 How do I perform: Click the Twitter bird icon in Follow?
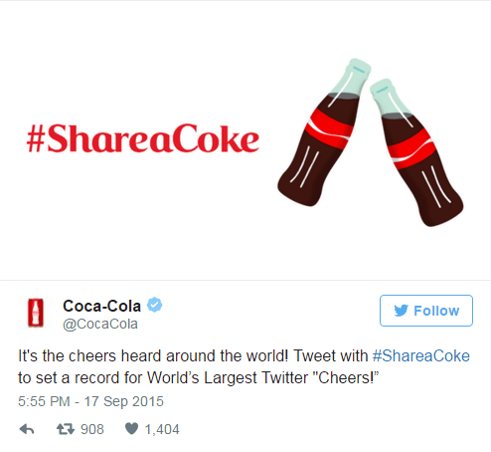click(x=402, y=311)
